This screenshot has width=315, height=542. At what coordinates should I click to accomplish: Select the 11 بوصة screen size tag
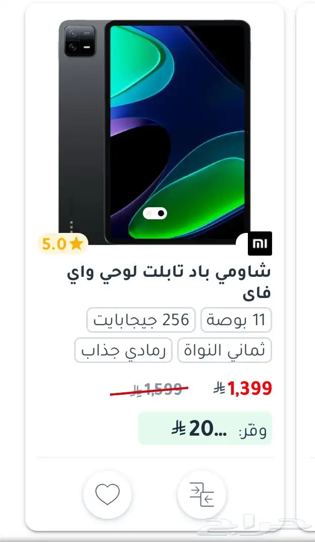point(236,320)
